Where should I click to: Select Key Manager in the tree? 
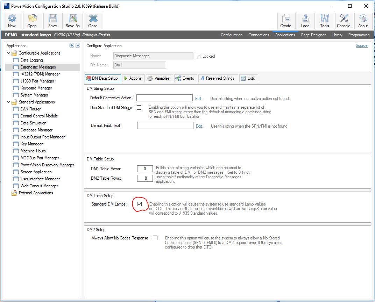[x=31, y=144]
